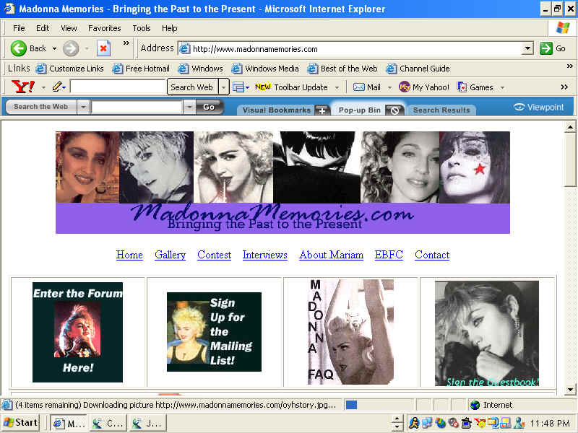Click the EBFC link
This screenshot has height=433, width=578.
click(389, 255)
